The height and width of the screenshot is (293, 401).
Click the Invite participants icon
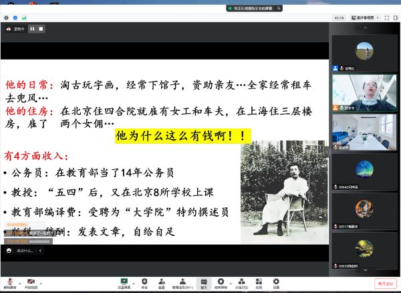tap(161, 283)
